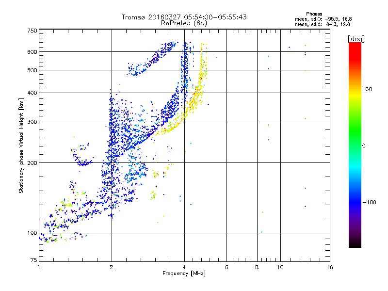Viewport: 388px width, 291px height.
Task: Click the x-axis tick label '6'
Action: pyautogui.click(x=226, y=267)
